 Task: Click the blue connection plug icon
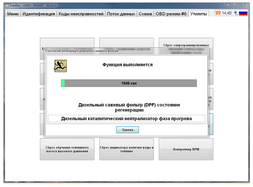pyautogui.click(x=236, y=13)
